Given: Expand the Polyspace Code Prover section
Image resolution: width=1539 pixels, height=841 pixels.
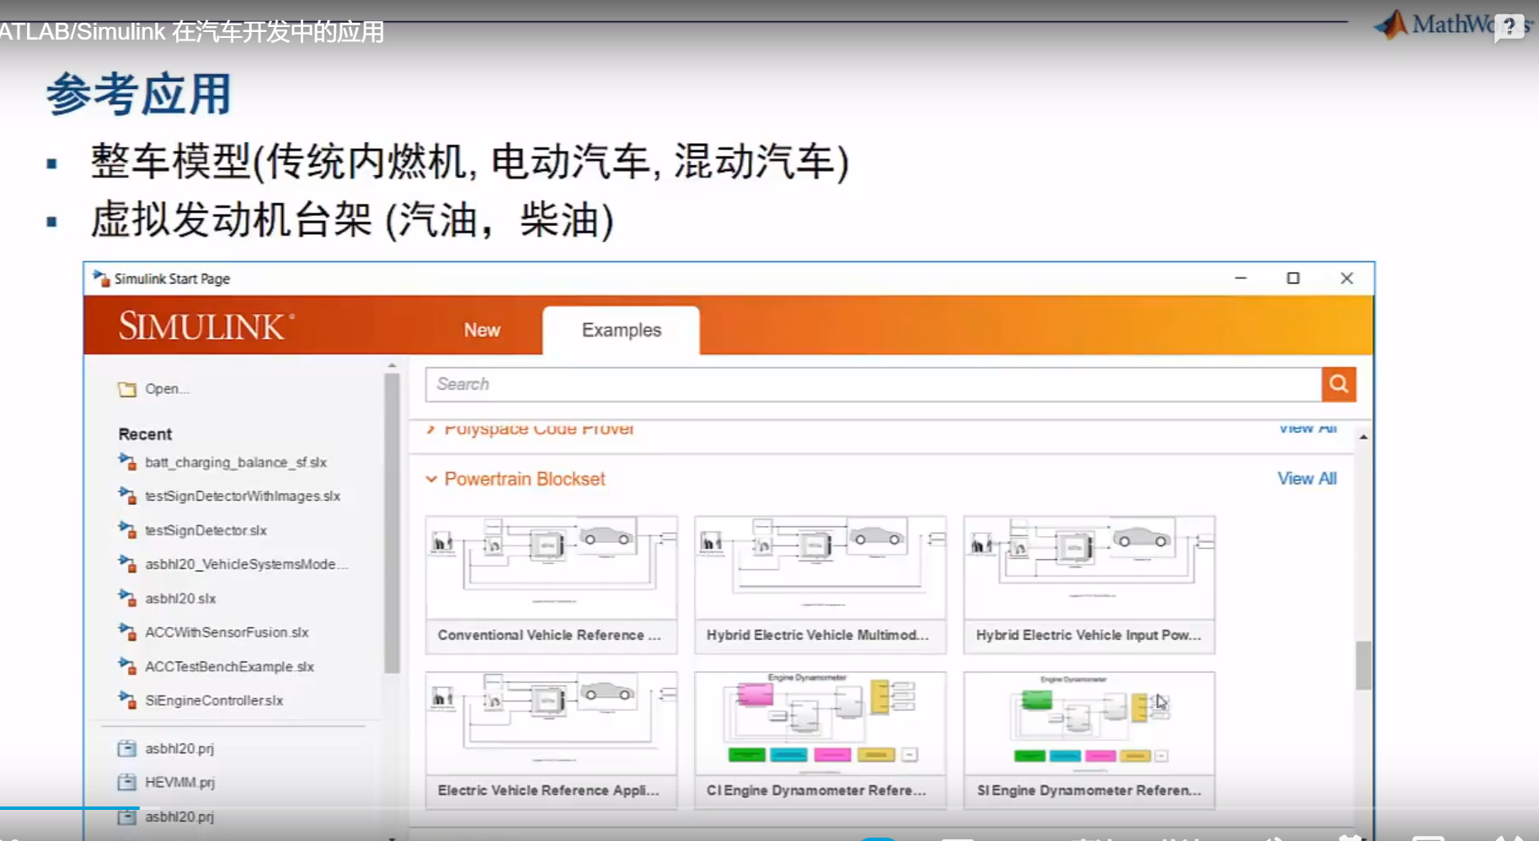Looking at the screenshot, I should (431, 428).
